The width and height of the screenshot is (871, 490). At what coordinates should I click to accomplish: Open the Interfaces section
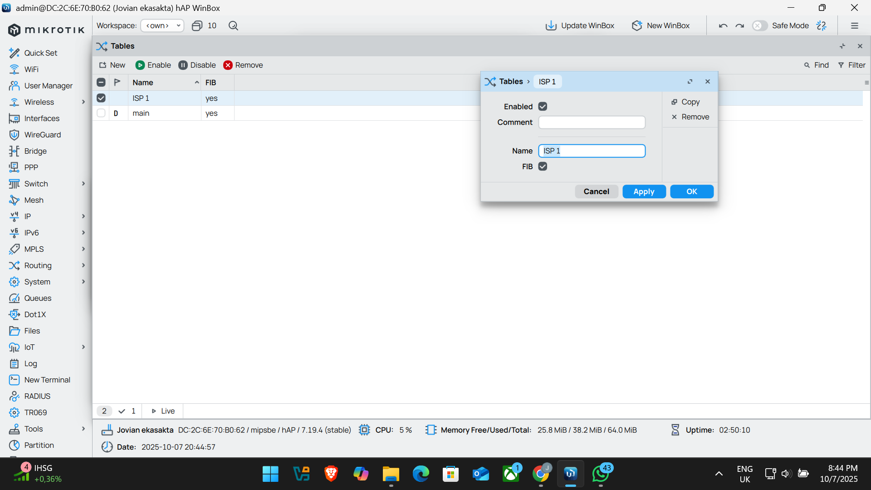pos(42,118)
